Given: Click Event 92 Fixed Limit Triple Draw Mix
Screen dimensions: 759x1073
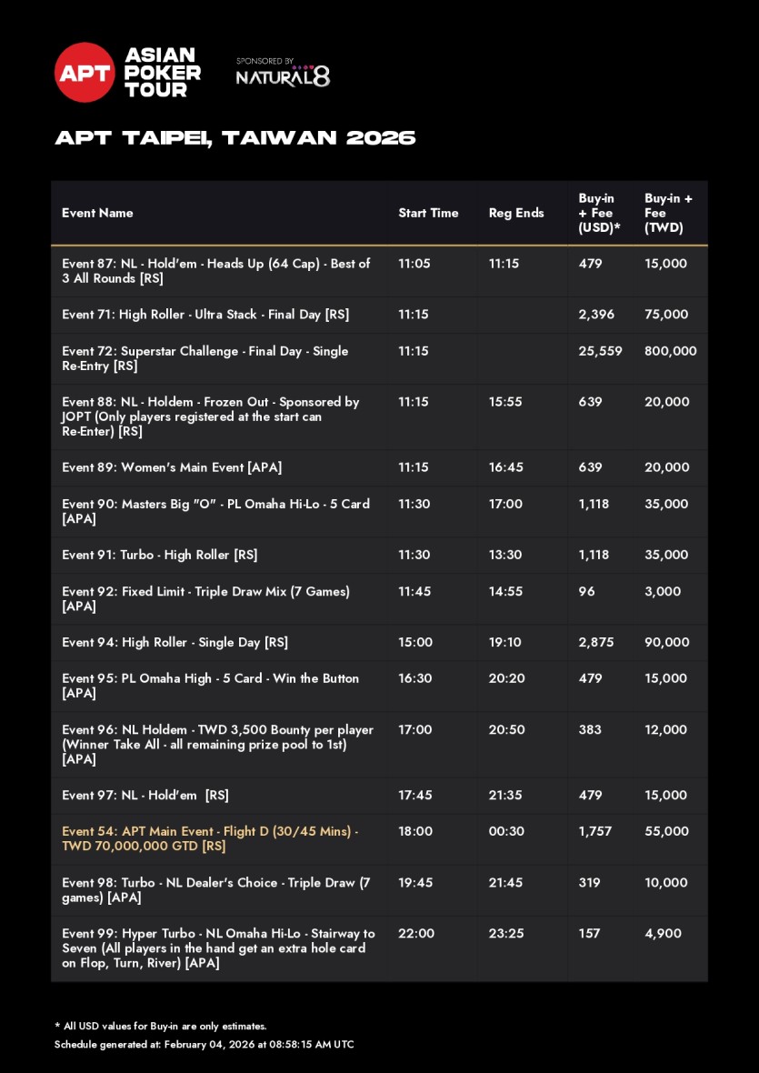Looking at the screenshot, I should tap(205, 598).
